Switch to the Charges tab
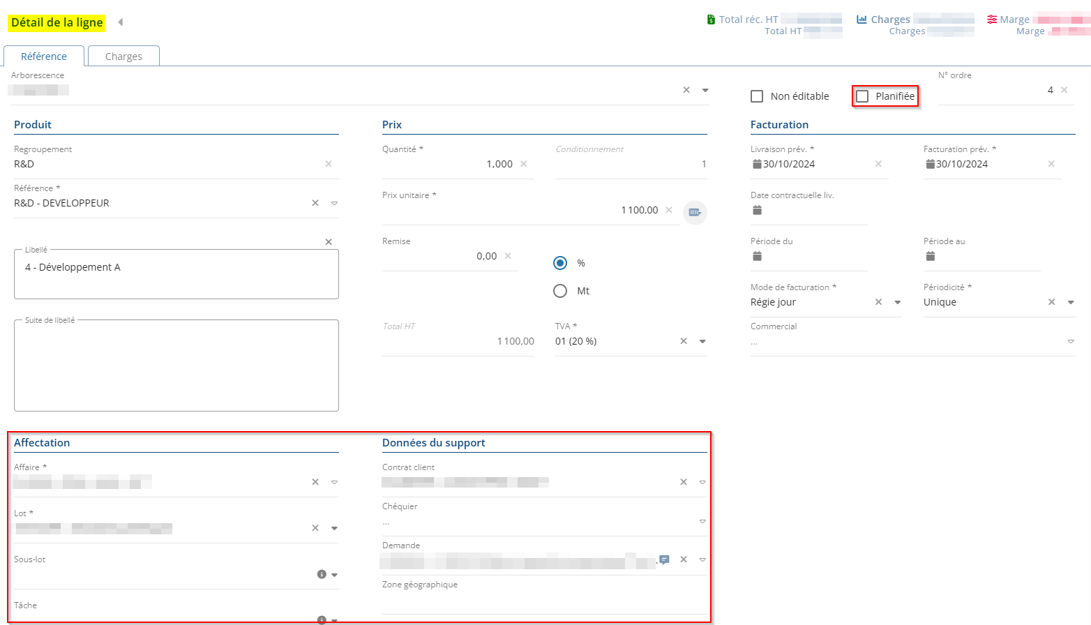1091x625 pixels. click(x=123, y=57)
